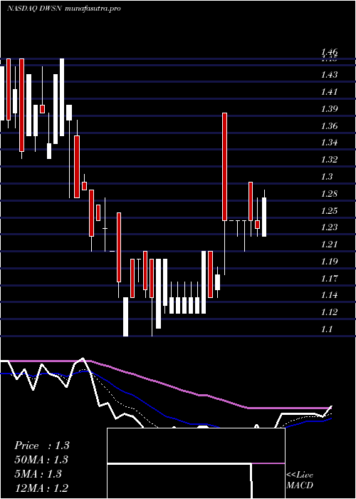
Task: Click the 50MA : 1.3 readout
Action: point(41,460)
